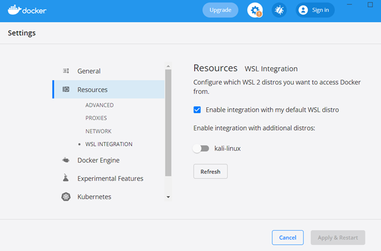Open the Proxies subsection
The image size is (381, 251).
96,118
